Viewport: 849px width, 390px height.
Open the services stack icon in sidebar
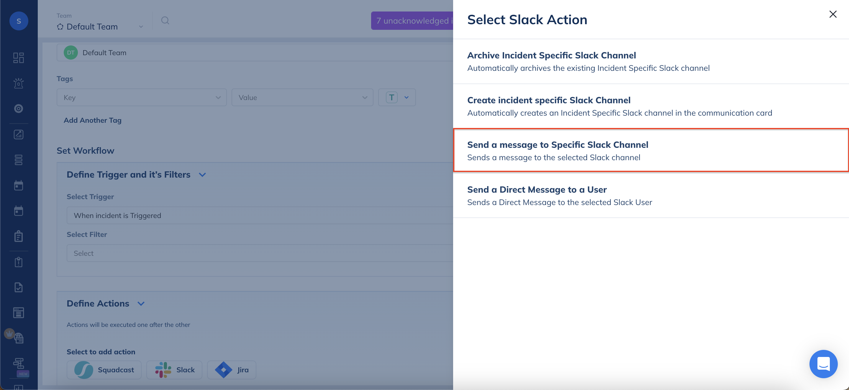pyautogui.click(x=19, y=160)
